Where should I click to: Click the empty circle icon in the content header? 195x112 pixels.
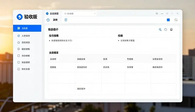(166, 30)
